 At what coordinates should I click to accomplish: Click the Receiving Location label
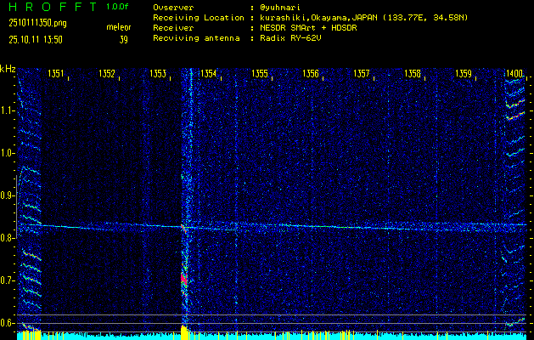click(199, 18)
